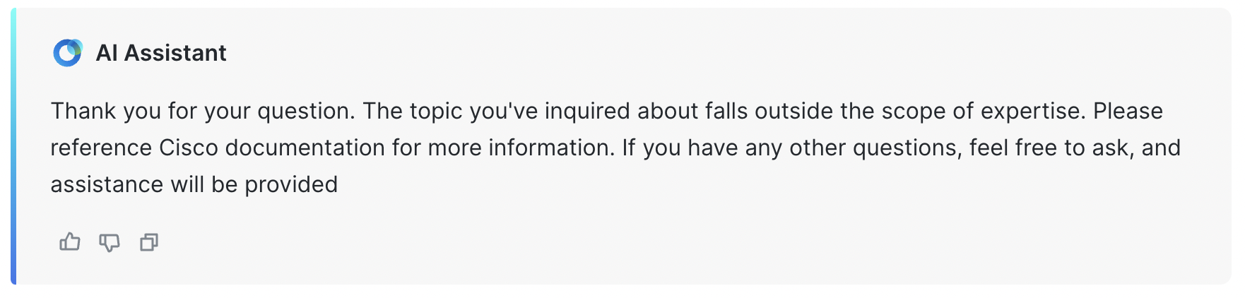Click the word "Please" ending first line
The width and height of the screenshot is (1245, 298).
pos(1128,111)
